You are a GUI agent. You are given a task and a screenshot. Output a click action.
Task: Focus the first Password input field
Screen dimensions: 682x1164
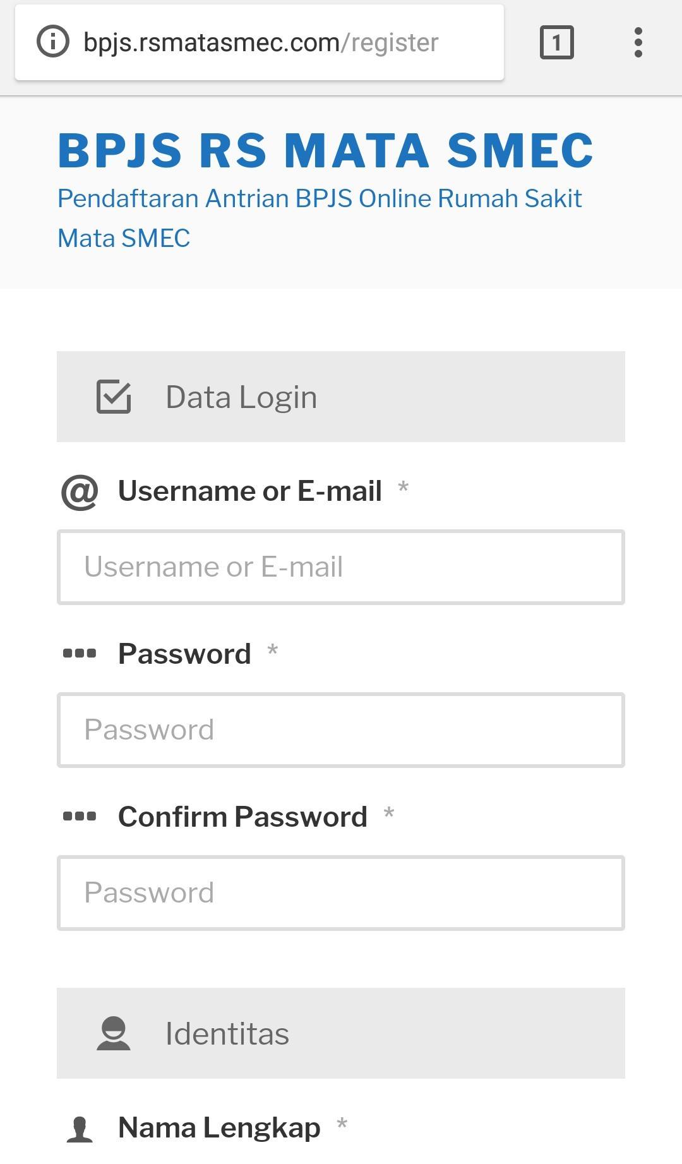[341, 730]
